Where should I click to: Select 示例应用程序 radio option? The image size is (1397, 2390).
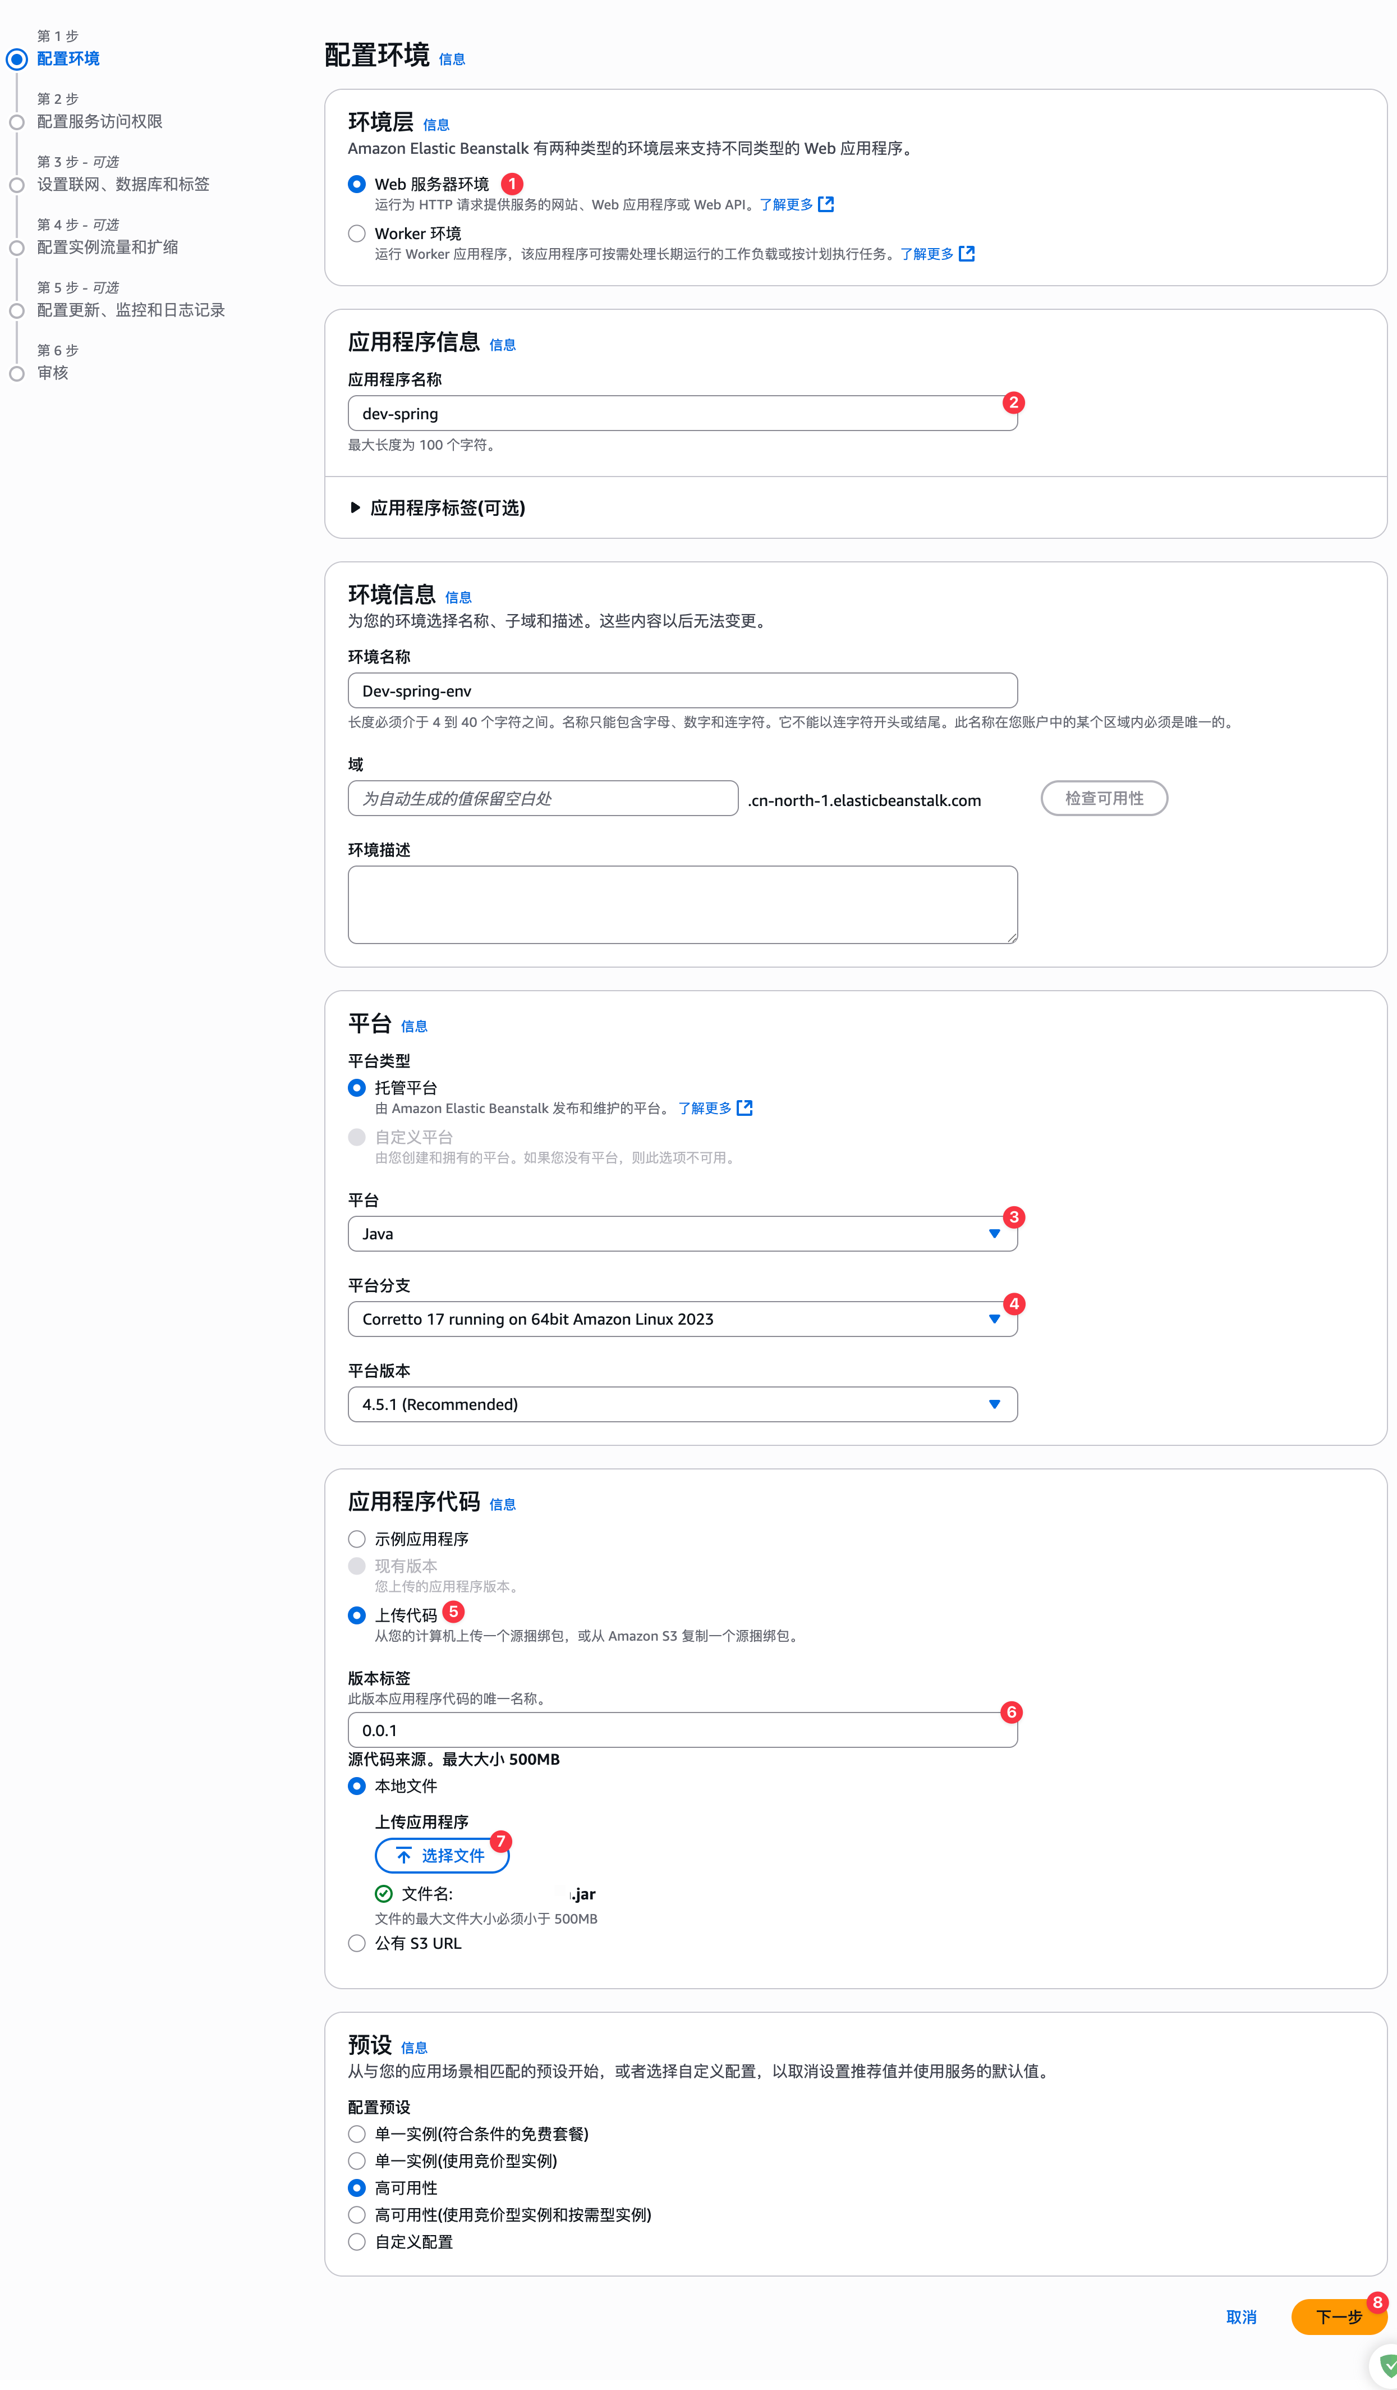[x=356, y=1539]
